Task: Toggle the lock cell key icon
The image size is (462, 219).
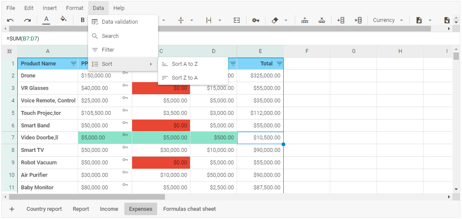Action: pyautogui.click(x=256, y=20)
